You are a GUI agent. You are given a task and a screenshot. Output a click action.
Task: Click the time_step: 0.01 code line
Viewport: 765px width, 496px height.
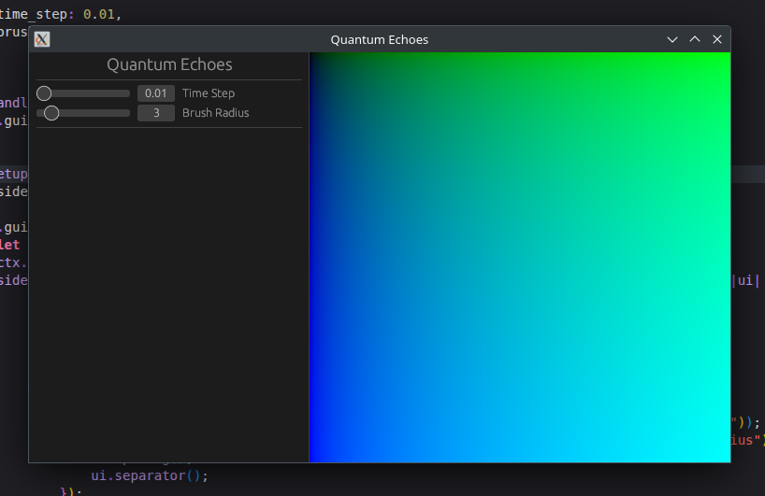[60, 15]
